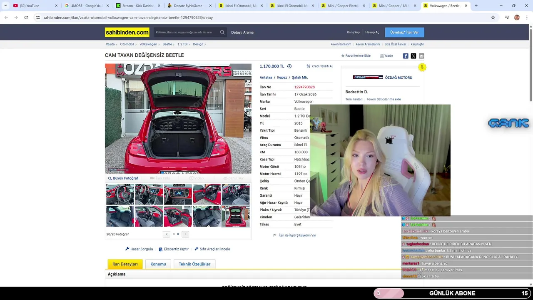Click Hasar Sorgula wrench link

[139, 249]
